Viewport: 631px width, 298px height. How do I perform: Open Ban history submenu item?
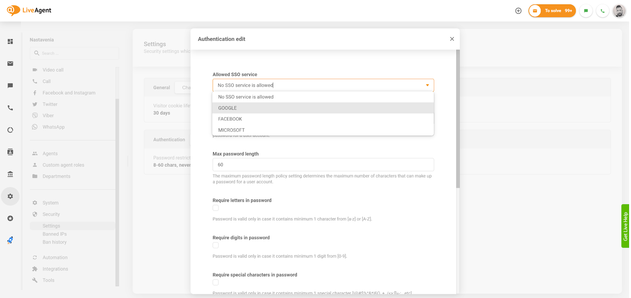(x=54, y=242)
